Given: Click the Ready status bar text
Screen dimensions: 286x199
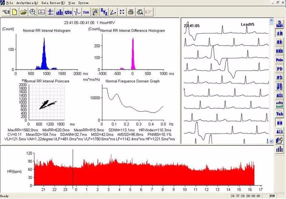Looking at the screenshot, I should click(4, 196).
